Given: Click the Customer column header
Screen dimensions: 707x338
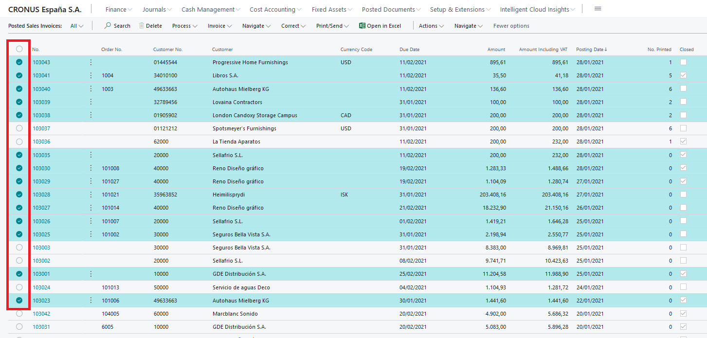Looking at the screenshot, I should (x=222, y=49).
